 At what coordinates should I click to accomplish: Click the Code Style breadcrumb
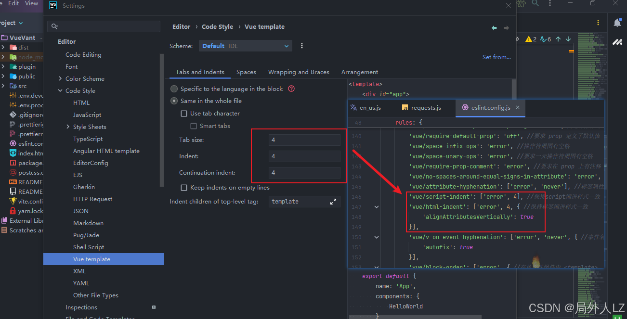point(217,27)
